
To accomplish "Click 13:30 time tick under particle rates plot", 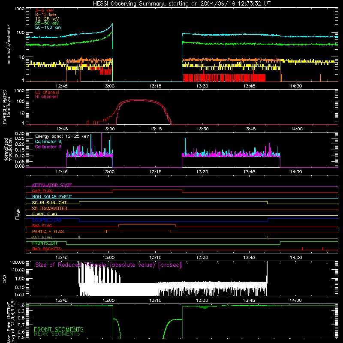I will coord(202,129).
